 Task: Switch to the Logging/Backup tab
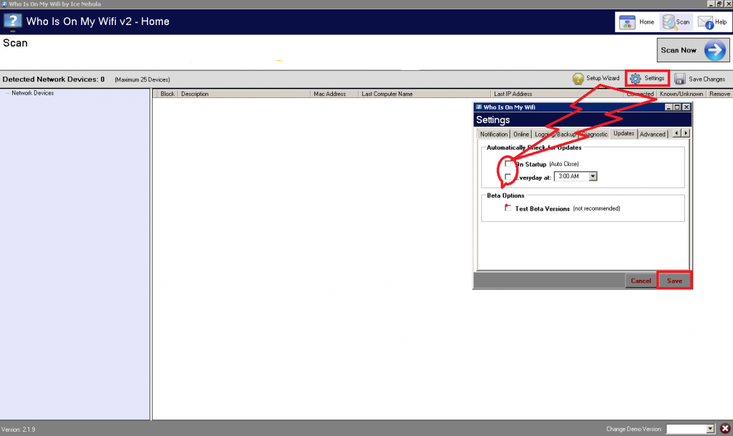(555, 134)
